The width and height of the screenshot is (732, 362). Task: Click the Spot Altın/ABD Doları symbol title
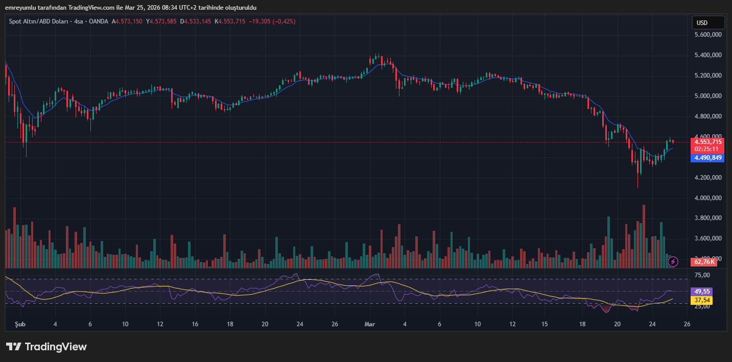pyautogui.click(x=39, y=21)
